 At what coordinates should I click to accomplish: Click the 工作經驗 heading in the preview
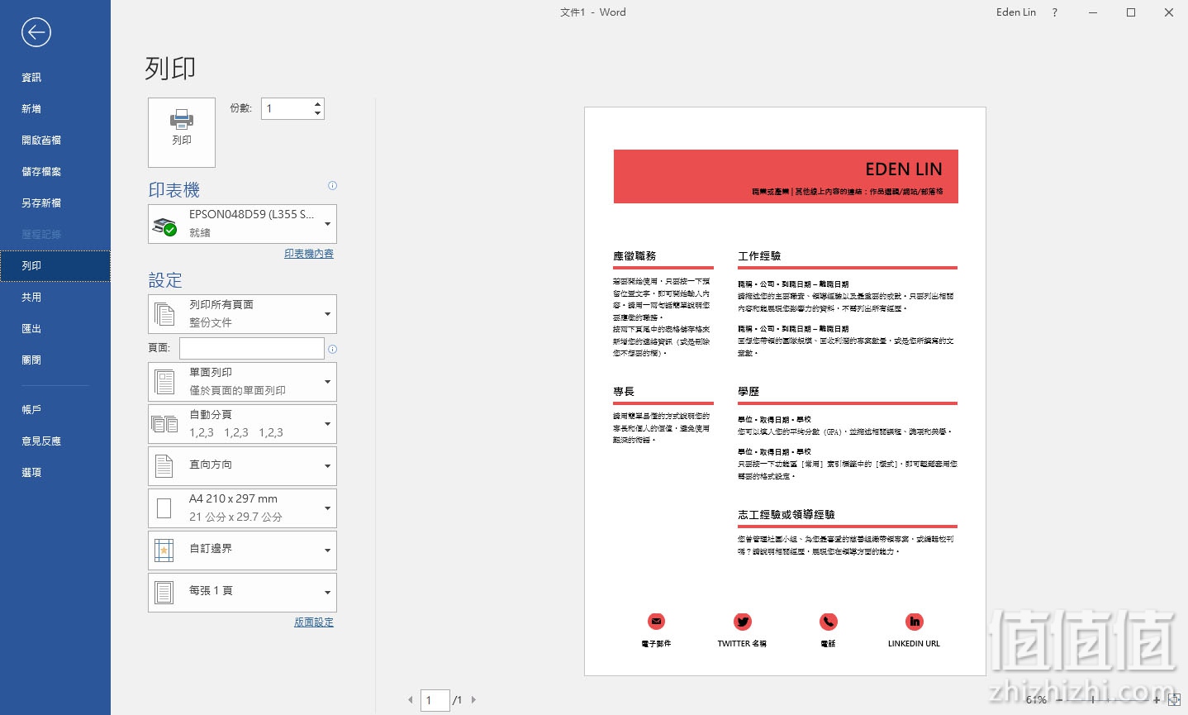click(x=759, y=256)
